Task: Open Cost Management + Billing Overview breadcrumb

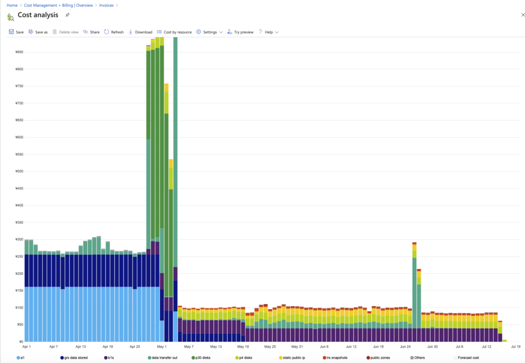Action: pos(57,5)
